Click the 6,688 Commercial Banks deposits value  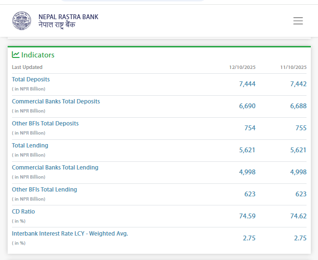[x=298, y=106]
